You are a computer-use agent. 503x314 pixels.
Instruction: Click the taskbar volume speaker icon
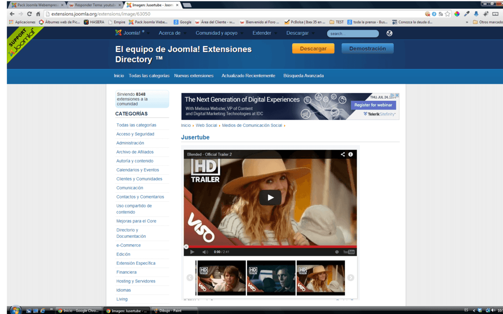pos(493,310)
